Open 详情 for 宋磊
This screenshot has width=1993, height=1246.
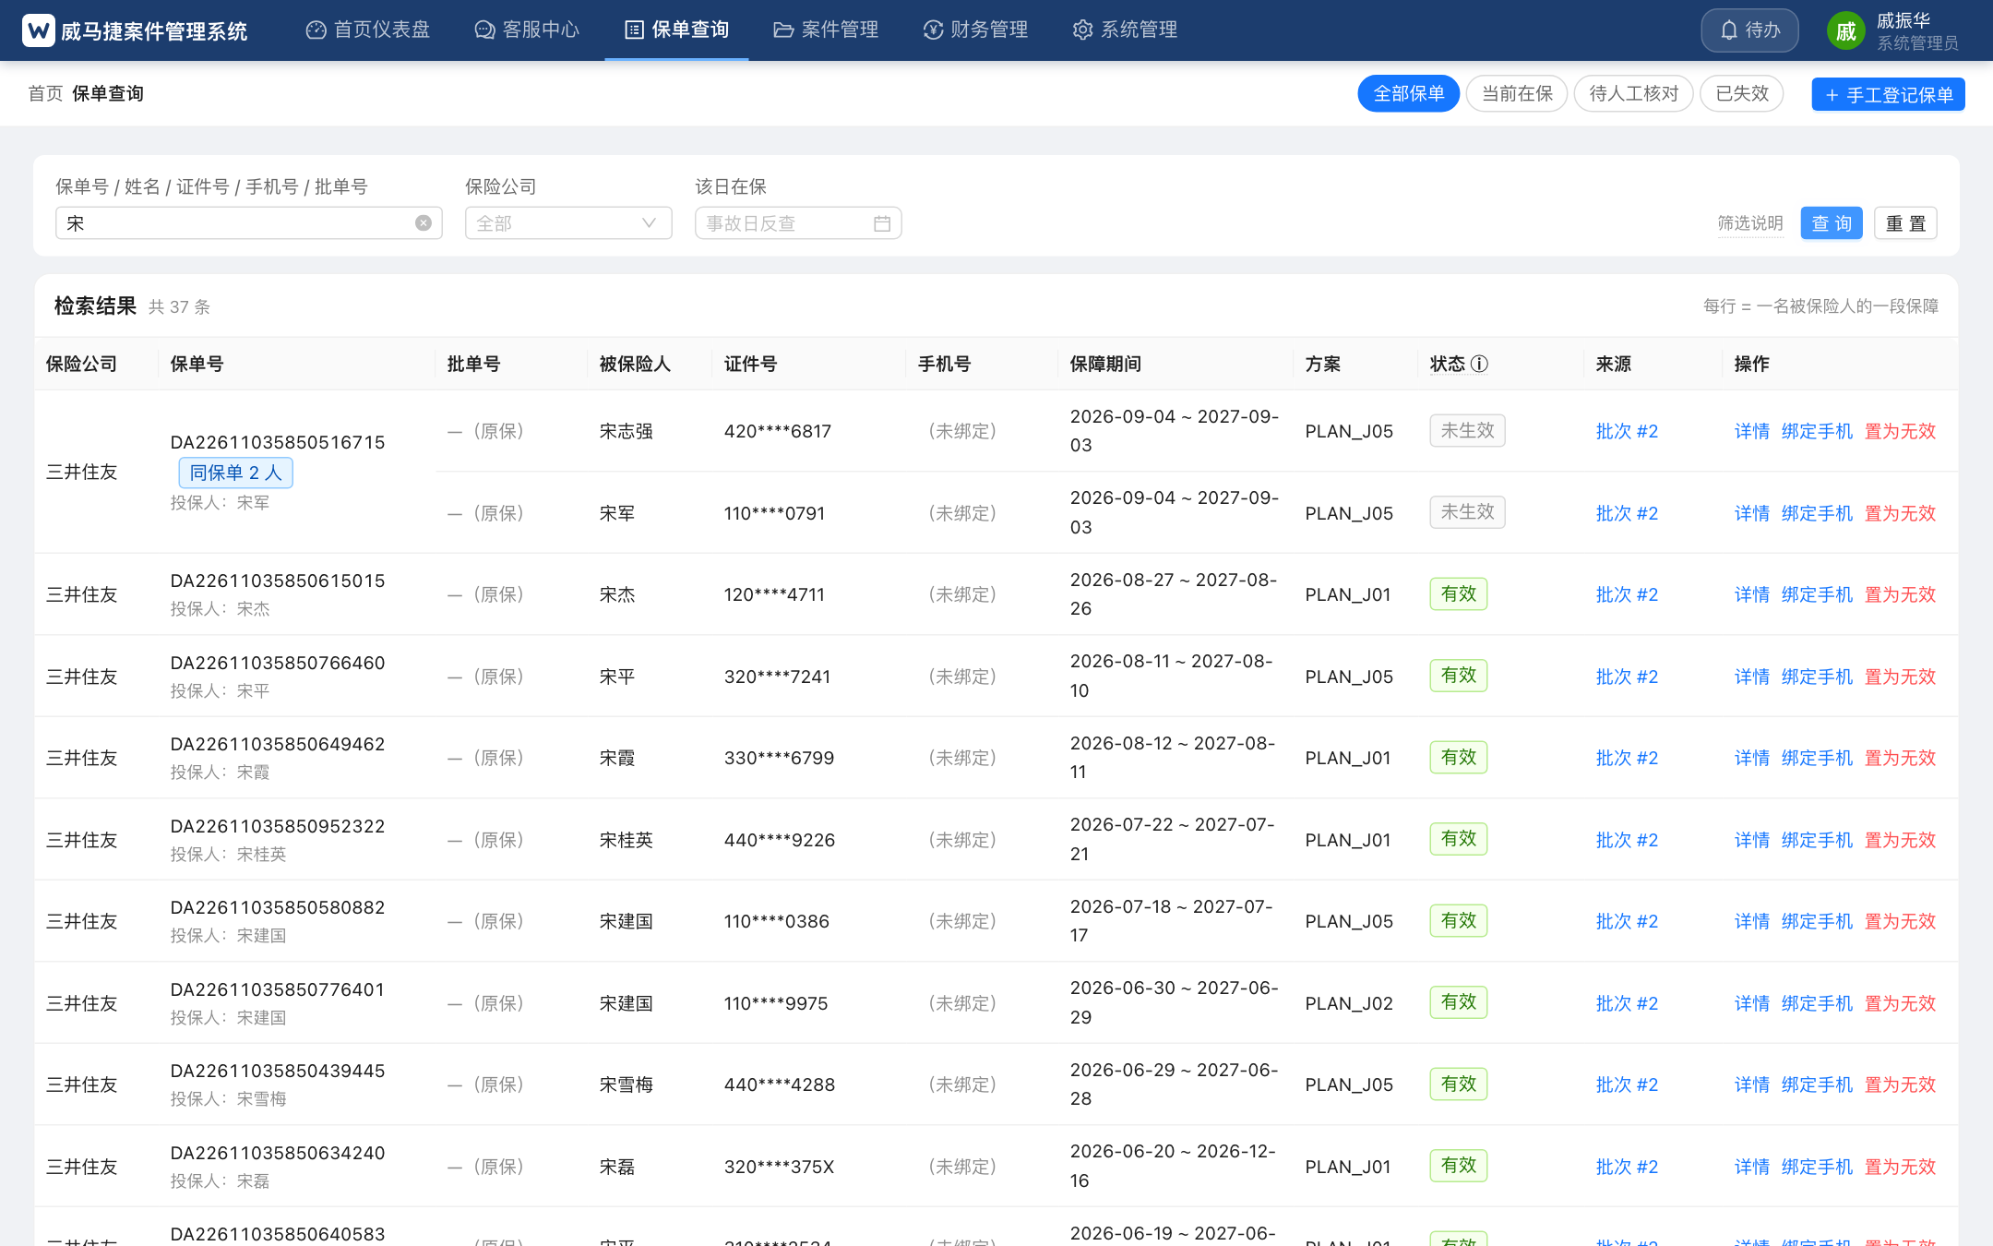[1751, 1167]
